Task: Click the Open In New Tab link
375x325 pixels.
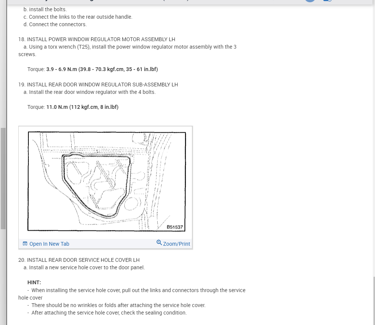Action: (x=49, y=244)
